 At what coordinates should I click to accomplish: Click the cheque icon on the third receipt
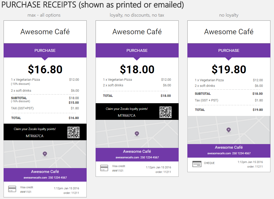(197, 164)
